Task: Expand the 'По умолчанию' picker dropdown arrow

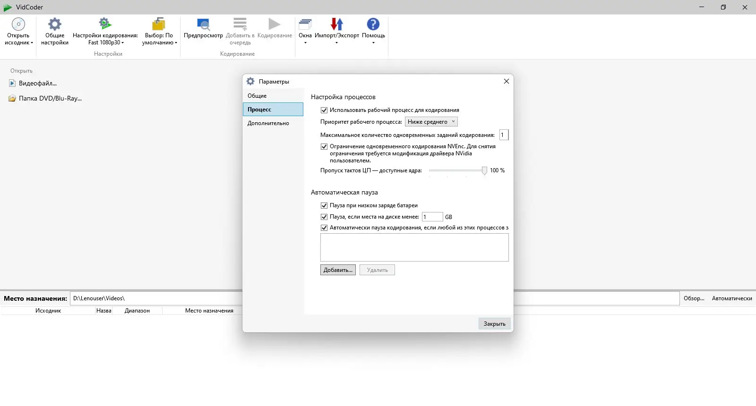Action: 176,43
